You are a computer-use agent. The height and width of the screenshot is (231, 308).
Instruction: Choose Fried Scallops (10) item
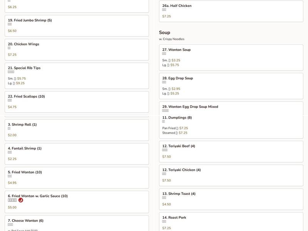click(77, 102)
